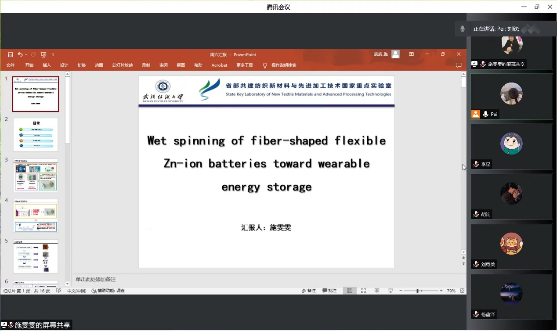Screen dimensions: 557x331
Task: Click fit slide to window icon
Action: tap(462, 291)
